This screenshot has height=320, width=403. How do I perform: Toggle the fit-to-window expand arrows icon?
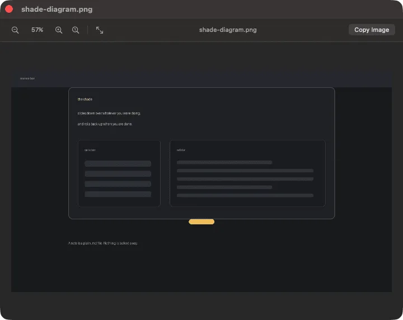100,30
